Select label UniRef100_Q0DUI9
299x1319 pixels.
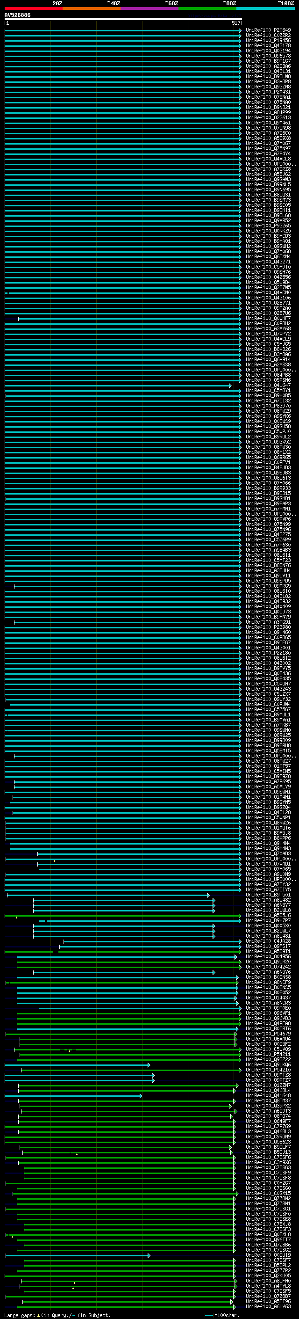(268, 1255)
